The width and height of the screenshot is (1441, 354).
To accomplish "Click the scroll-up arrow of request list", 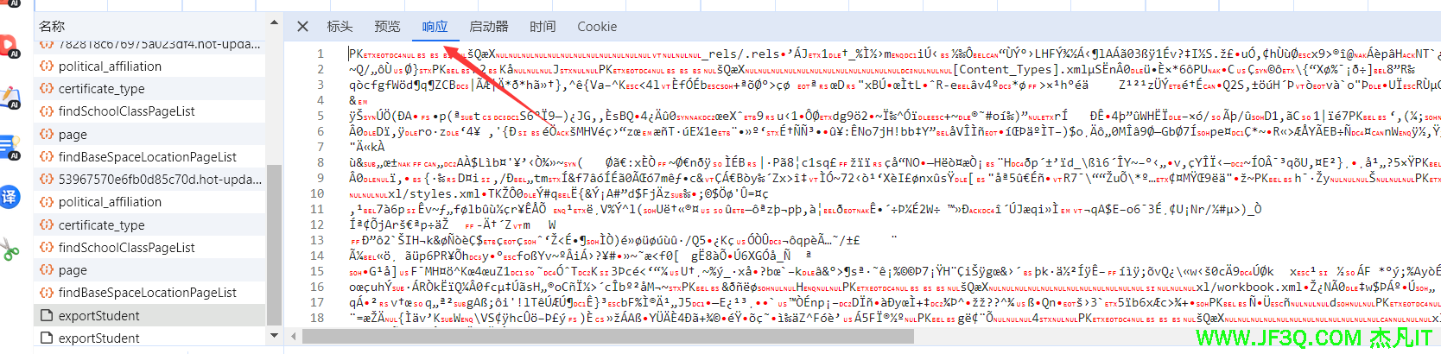I will click(274, 22).
